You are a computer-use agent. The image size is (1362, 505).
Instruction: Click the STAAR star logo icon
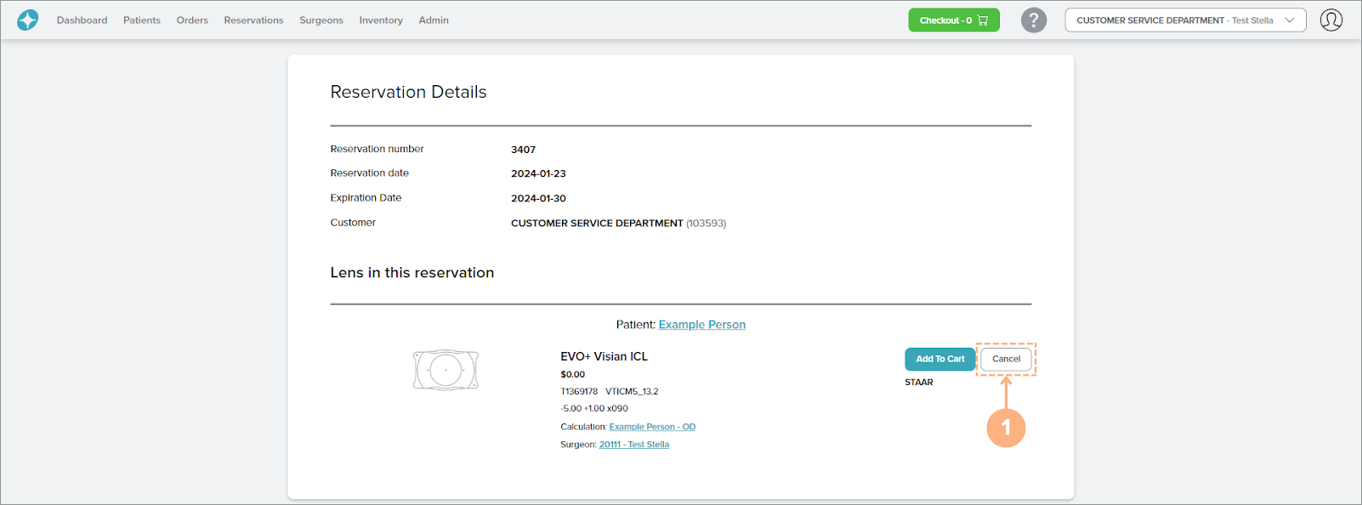pyautogui.click(x=28, y=20)
